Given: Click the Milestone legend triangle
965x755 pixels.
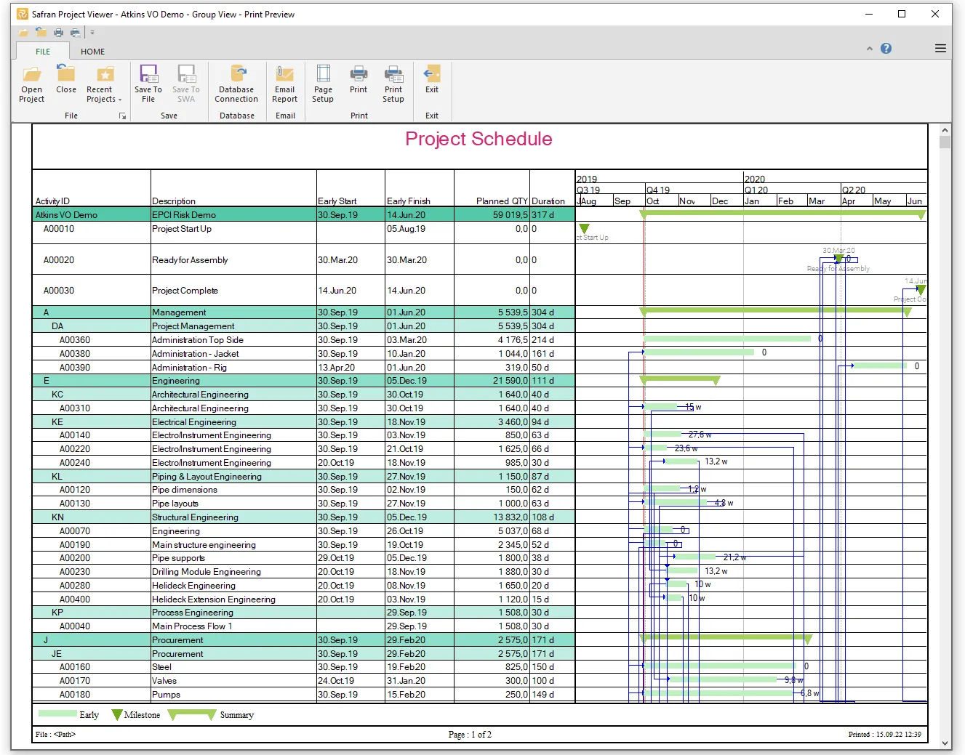Looking at the screenshot, I should click(116, 714).
